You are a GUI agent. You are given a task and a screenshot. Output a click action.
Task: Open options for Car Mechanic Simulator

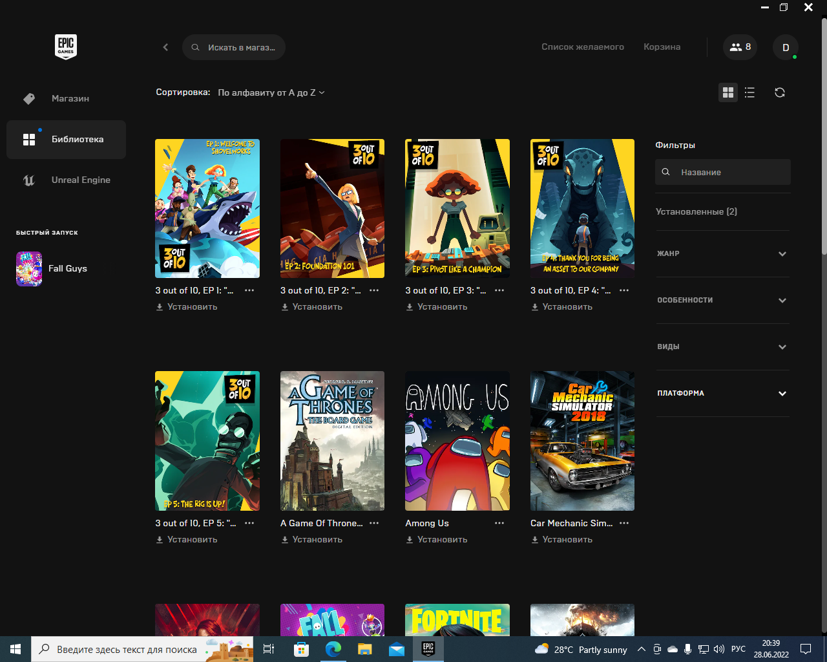coord(624,523)
